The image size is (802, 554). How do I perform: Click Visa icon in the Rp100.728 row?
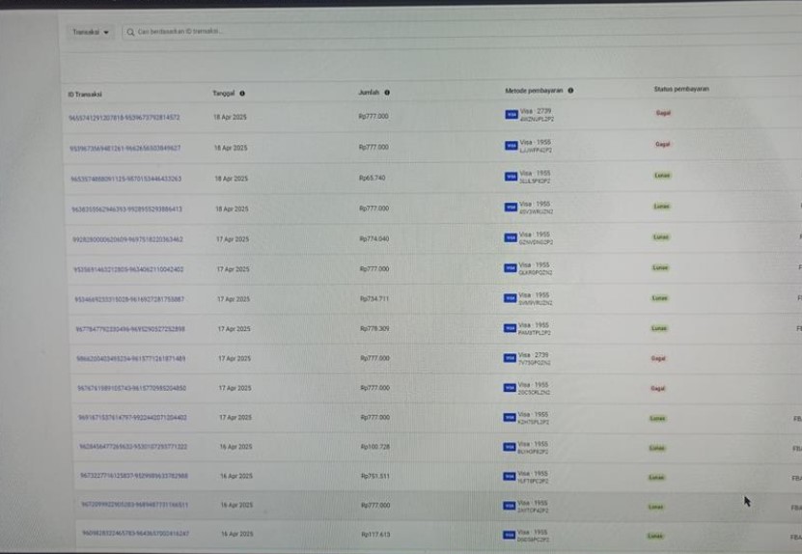coord(511,448)
